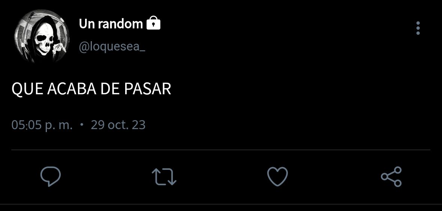
Task: Open the @loquesea_ handle link
Action: [112, 47]
